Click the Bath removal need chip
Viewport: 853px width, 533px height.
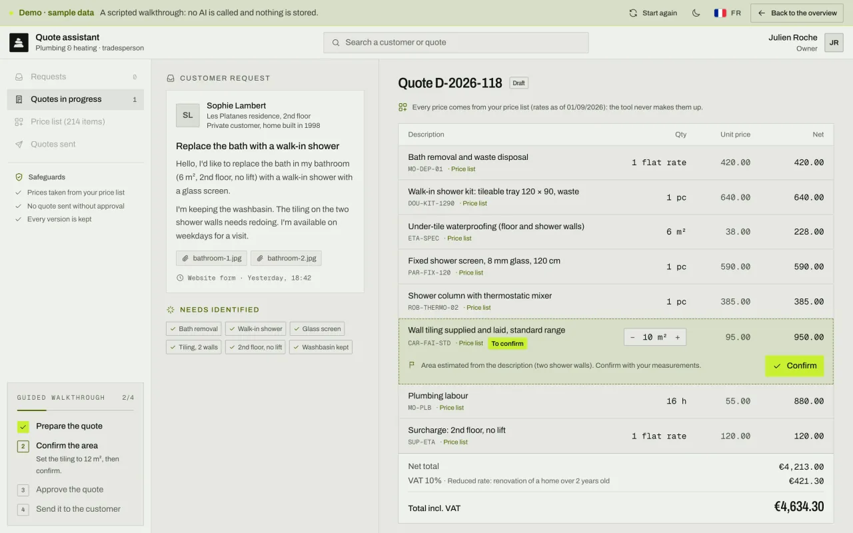tap(193, 328)
